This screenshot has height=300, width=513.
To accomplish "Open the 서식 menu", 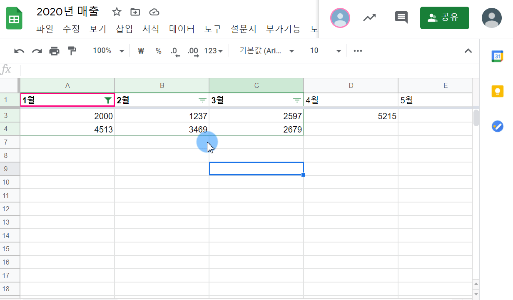I will [151, 29].
